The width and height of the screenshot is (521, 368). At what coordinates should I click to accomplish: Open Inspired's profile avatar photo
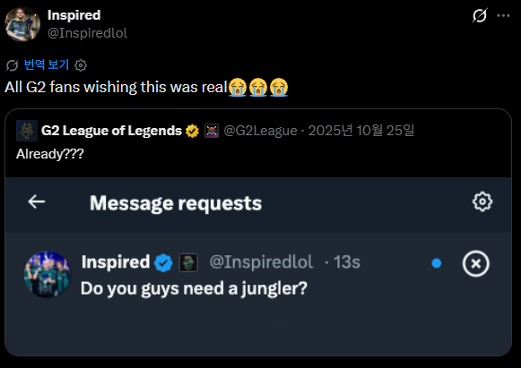(x=22, y=24)
